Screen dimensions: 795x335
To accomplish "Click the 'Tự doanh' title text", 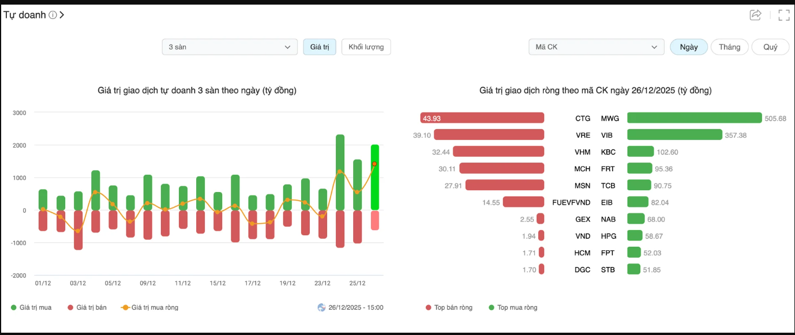I will click(24, 15).
